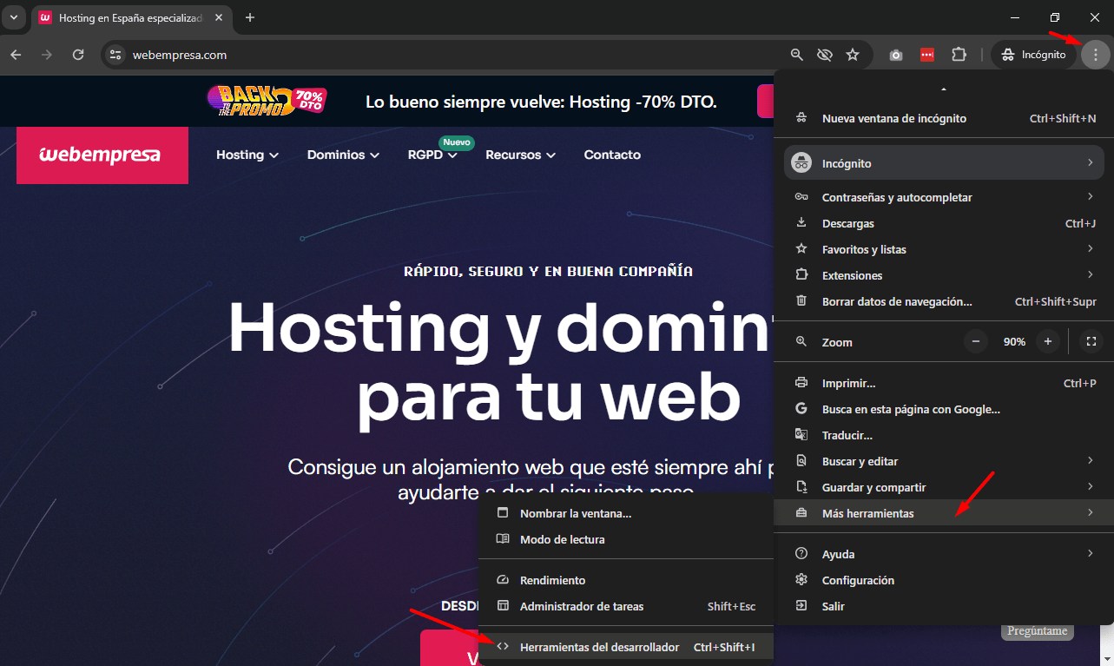Click the scroll-up arrow at menu top
Screen dimensions: 1114x666
[944, 89]
